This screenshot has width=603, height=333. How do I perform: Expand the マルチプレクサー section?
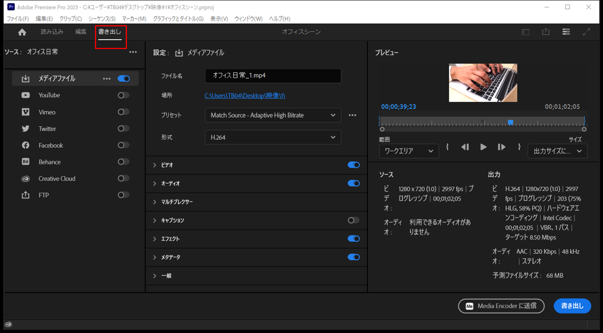(155, 202)
